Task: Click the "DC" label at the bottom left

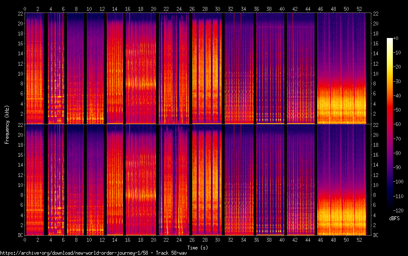Action: (x=20, y=235)
